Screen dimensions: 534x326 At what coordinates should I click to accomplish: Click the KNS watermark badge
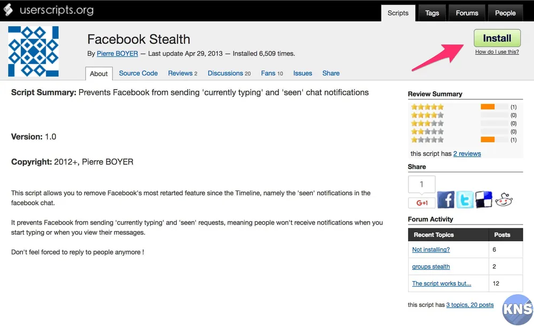(517, 309)
